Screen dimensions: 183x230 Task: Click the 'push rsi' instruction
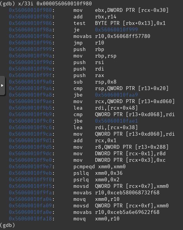point(89,62)
